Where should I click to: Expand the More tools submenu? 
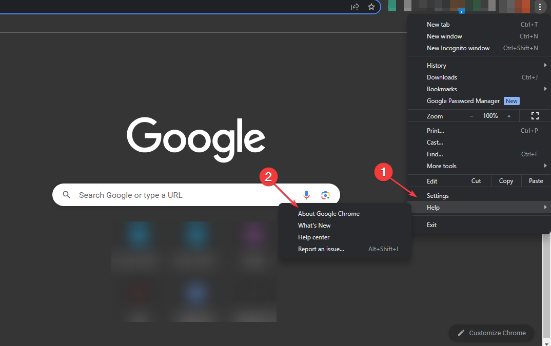[479, 166]
